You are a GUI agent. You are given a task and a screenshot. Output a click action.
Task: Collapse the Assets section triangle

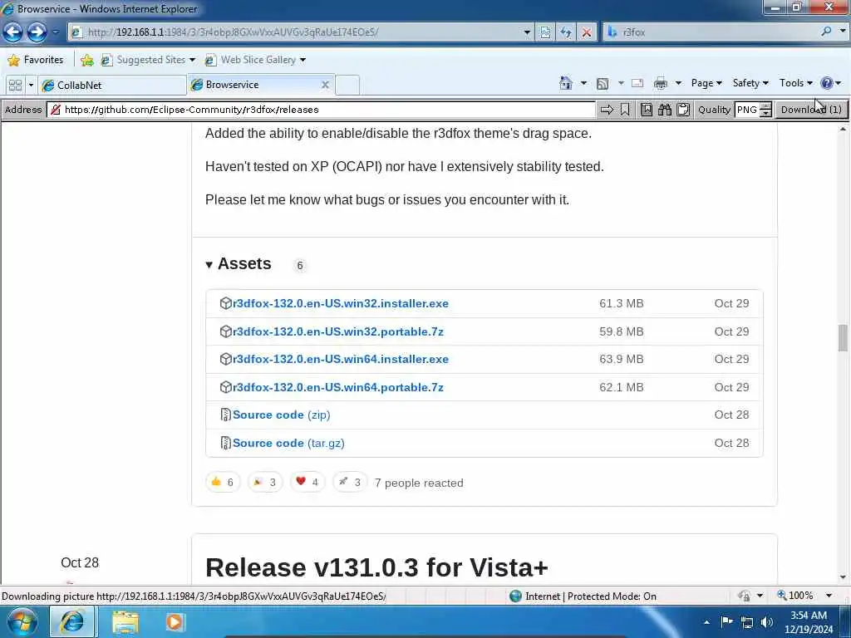209,265
